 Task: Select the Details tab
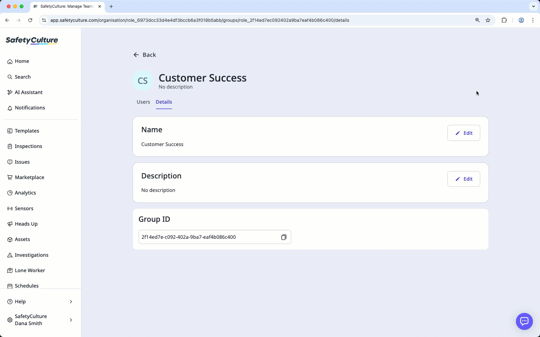(x=164, y=102)
